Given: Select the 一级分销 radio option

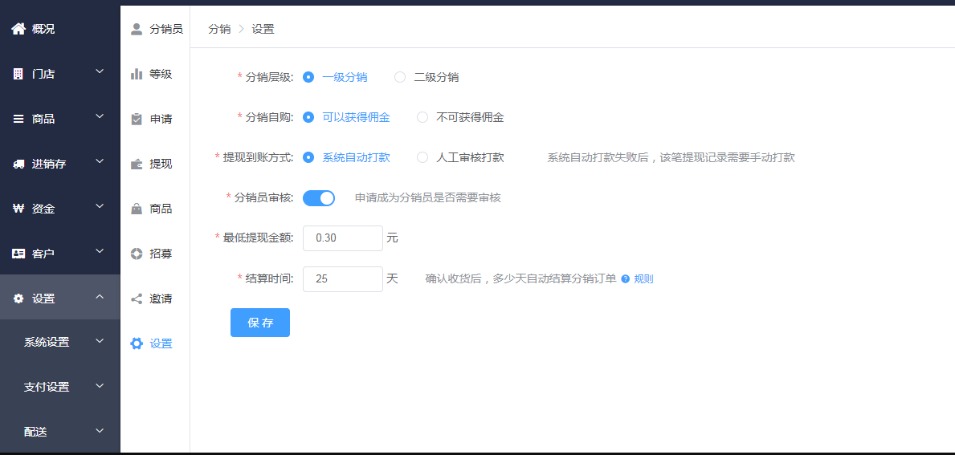Looking at the screenshot, I should [308, 77].
